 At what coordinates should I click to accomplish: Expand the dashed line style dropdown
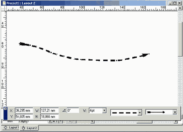click(140, 112)
